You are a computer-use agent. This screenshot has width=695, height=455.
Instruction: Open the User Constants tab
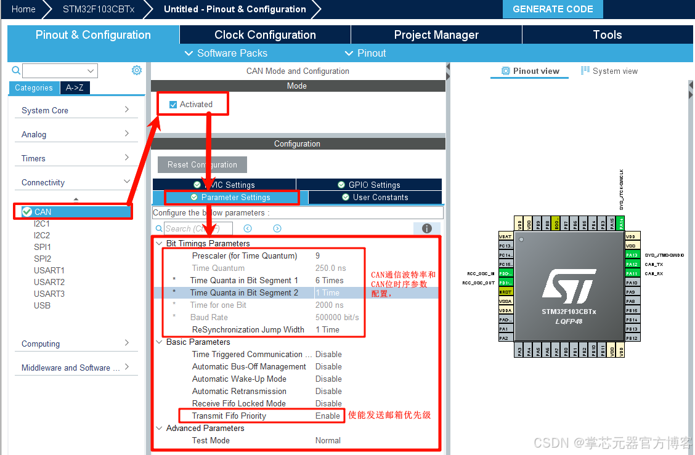(x=375, y=197)
